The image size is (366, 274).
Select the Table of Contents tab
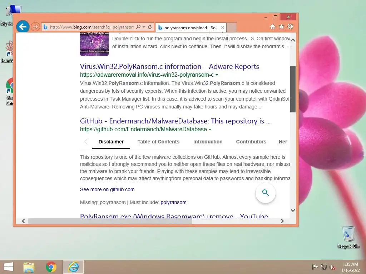click(x=158, y=142)
